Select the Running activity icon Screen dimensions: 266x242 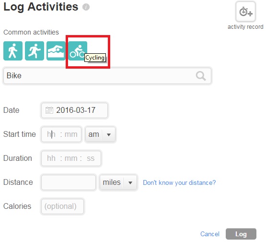pyautogui.click(x=35, y=51)
